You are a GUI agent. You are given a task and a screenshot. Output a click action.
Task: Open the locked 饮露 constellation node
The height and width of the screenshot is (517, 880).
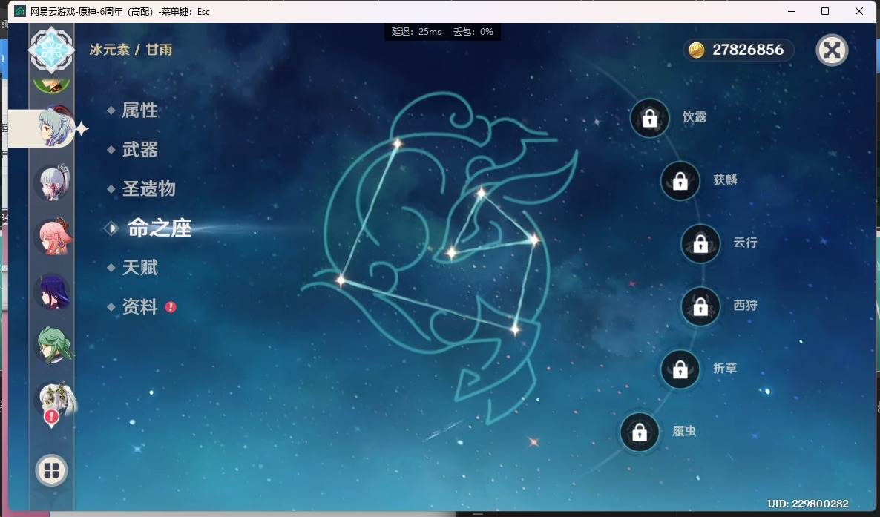649,118
